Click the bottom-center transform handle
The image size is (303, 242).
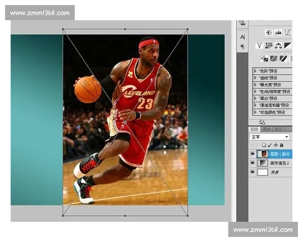tap(125, 216)
